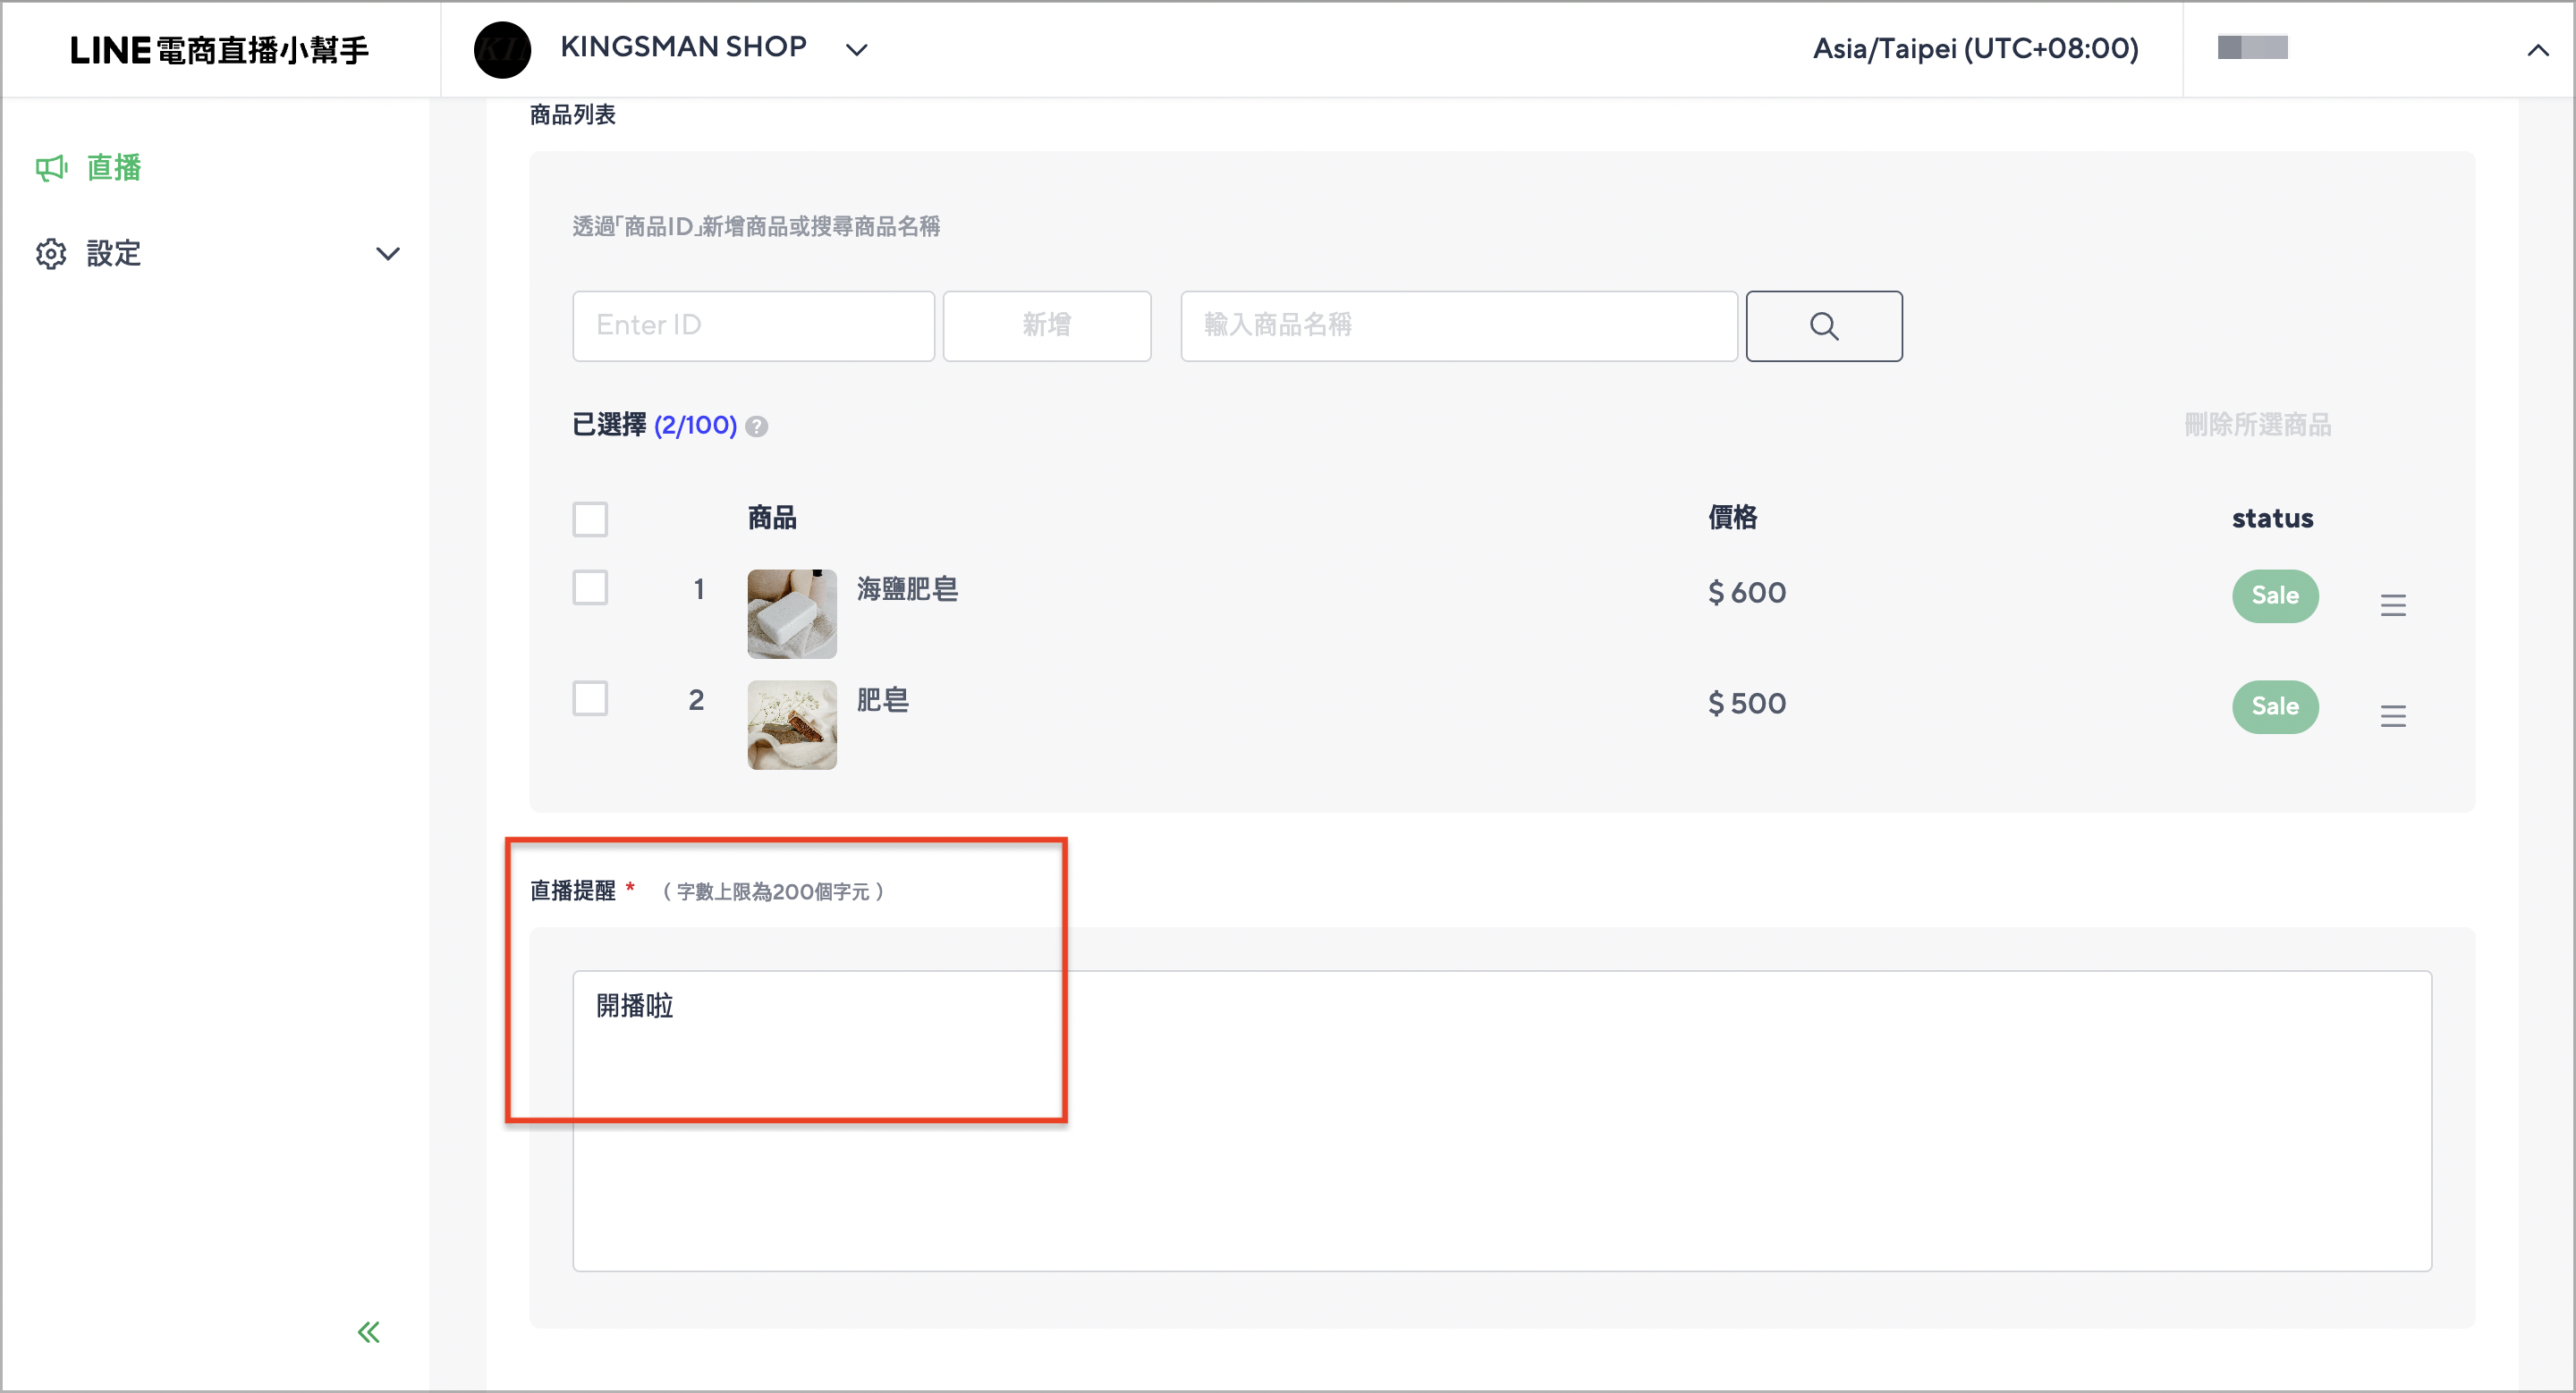The height and width of the screenshot is (1393, 2576).
Task: Click the $ 500 price
Action: (1746, 704)
